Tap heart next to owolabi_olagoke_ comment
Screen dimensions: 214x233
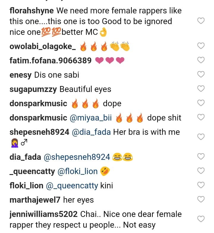(x=201, y=46)
